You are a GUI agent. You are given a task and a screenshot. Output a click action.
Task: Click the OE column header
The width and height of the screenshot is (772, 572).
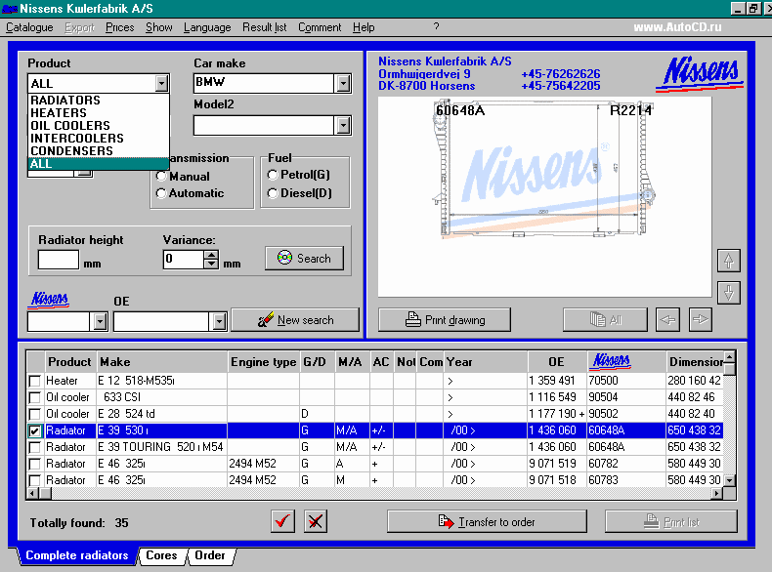(557, 362)
